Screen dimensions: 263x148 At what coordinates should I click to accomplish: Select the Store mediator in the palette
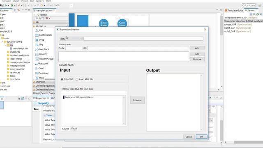(x=40, y=78)
